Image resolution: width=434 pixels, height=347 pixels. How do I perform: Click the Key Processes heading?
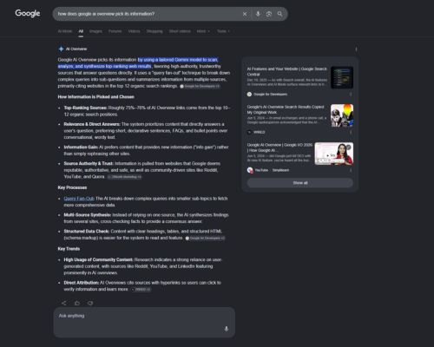[x=72, y=187]
